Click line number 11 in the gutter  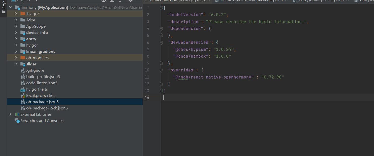147,77
